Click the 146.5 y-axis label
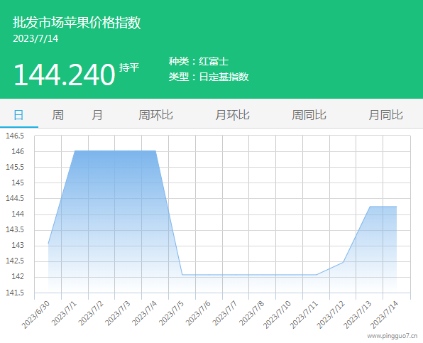Viewport: 423px width, 343px height. pos(15,136)
